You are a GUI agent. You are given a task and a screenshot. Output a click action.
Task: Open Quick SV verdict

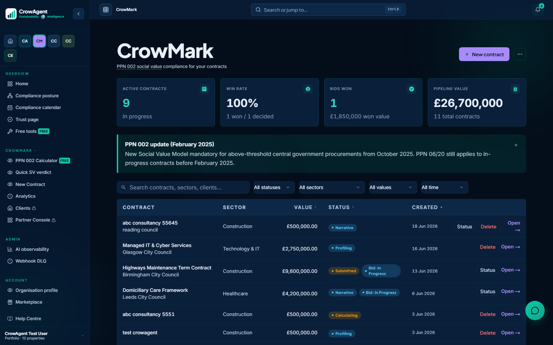coord(33,172)
